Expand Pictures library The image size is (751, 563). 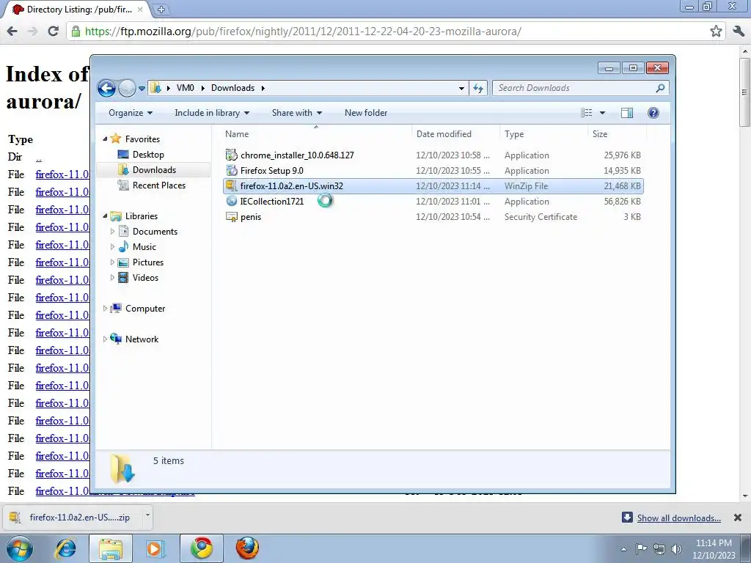(112, 262)
